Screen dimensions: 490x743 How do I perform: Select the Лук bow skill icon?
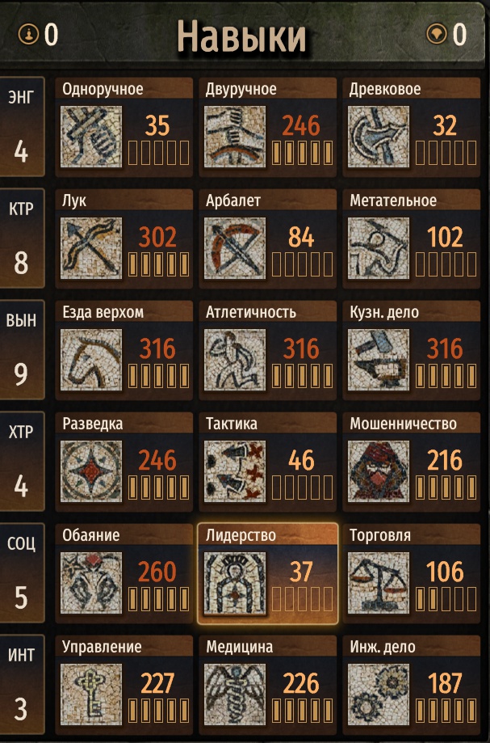pyautogui.click(x=90, y=248)
